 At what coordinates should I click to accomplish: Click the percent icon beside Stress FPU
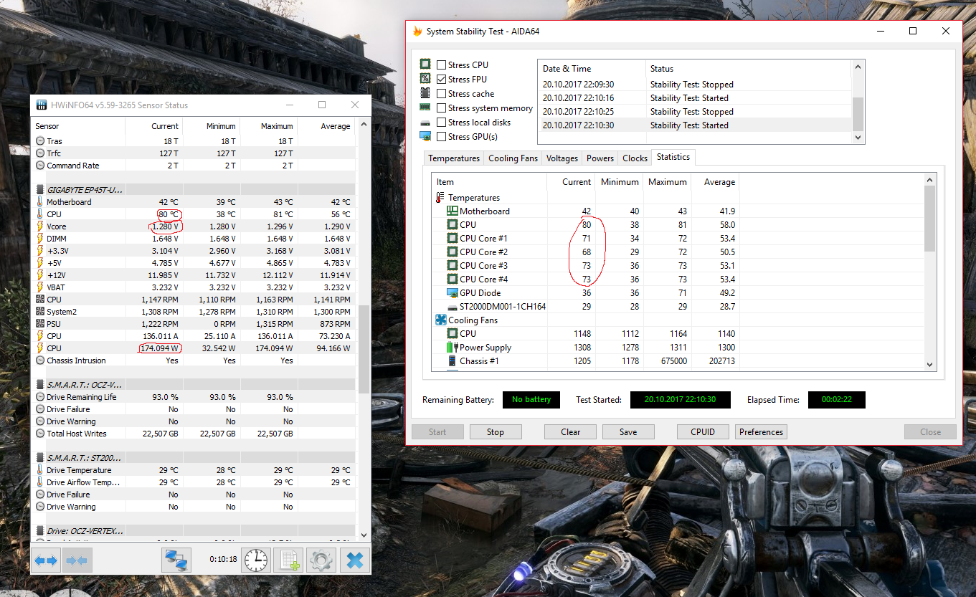tap(425, 79)
